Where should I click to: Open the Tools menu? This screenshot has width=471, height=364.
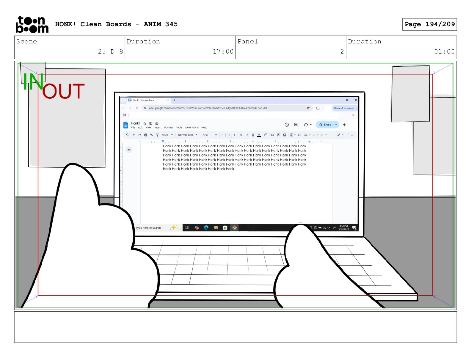click(179, 128)
